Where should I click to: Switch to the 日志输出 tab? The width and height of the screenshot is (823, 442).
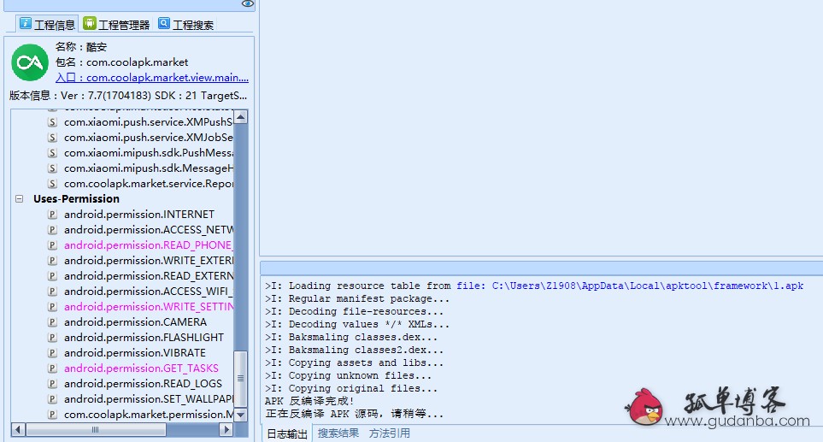tap(287, 433)
